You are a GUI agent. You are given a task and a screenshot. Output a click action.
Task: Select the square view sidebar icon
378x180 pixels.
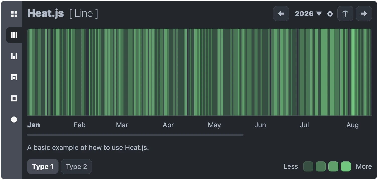click(14, 98)
